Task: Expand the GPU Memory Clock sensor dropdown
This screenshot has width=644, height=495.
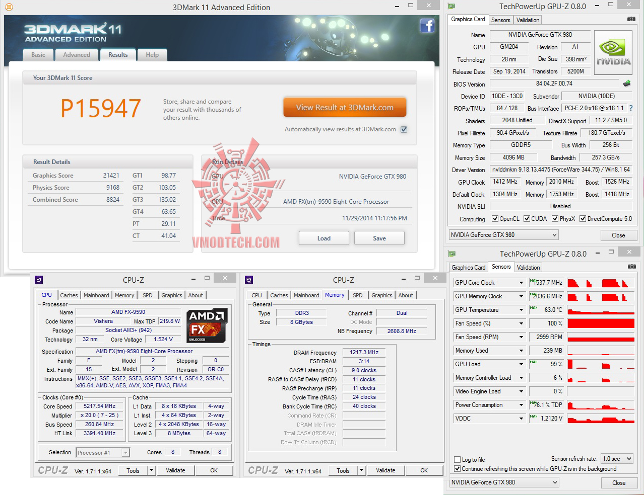Action: click(x=521, y=296)
